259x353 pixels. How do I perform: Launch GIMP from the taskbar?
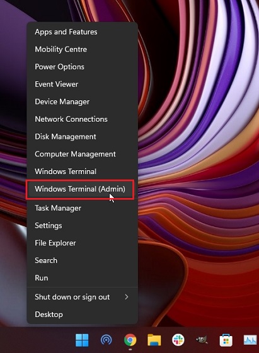coord(202,340)
